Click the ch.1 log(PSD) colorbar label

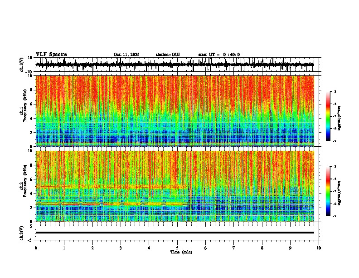click(339, 119)
